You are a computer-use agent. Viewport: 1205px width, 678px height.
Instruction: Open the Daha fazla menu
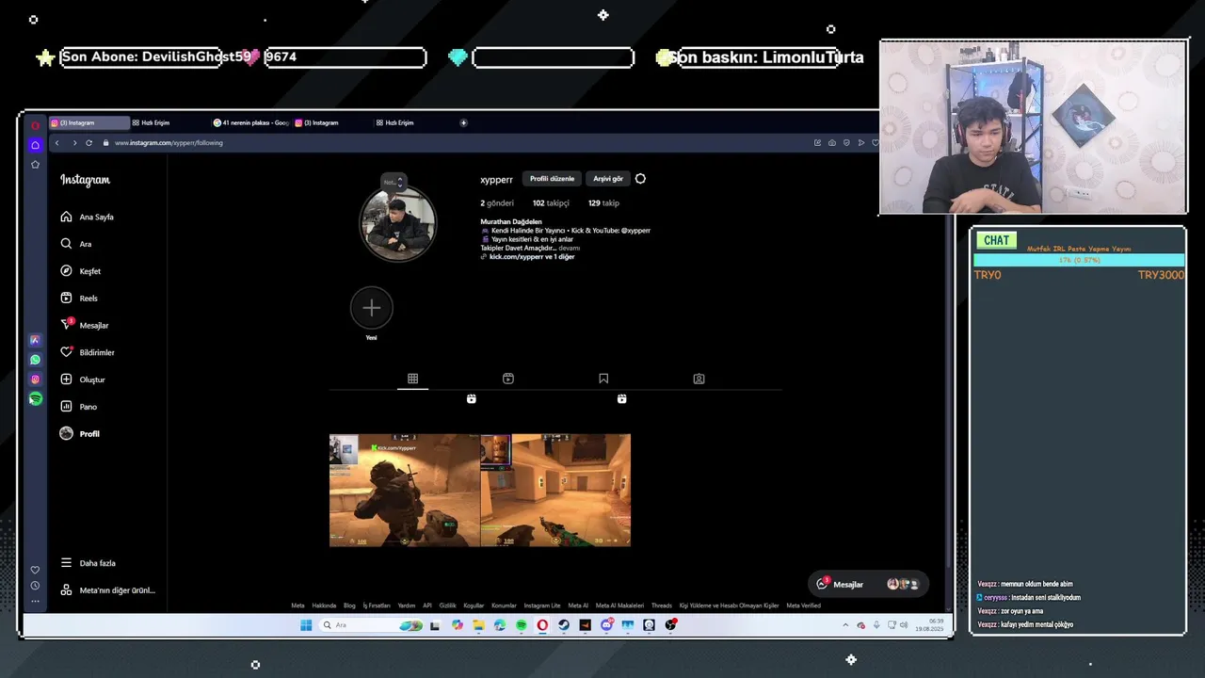click(88, 563)
